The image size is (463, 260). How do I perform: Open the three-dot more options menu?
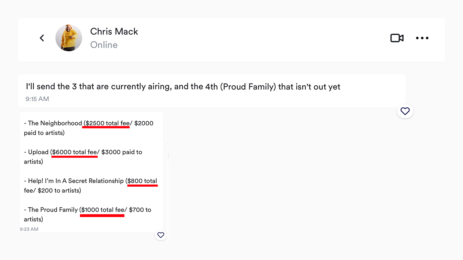[x=422, y=38]
